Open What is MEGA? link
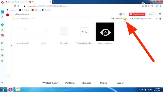163x92 pixels. (x=50, y=83)
